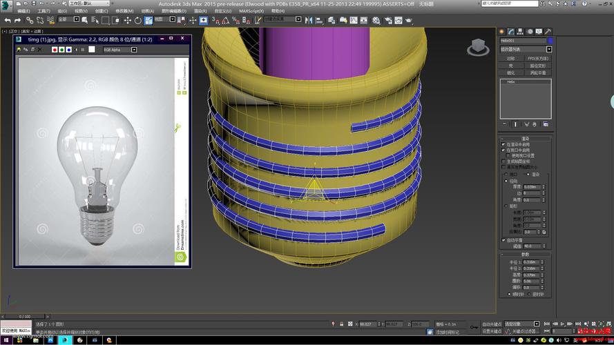Click the FFD modifier button
Viewport: 614px width, 345px height.
538,59
